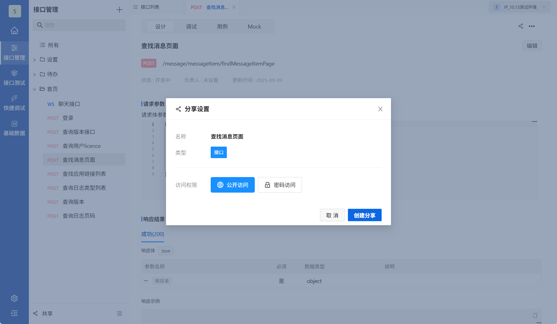Open the IP_10.13测试环境 environment dropdown
557x324 pixels.
click(x=519, y=7)
